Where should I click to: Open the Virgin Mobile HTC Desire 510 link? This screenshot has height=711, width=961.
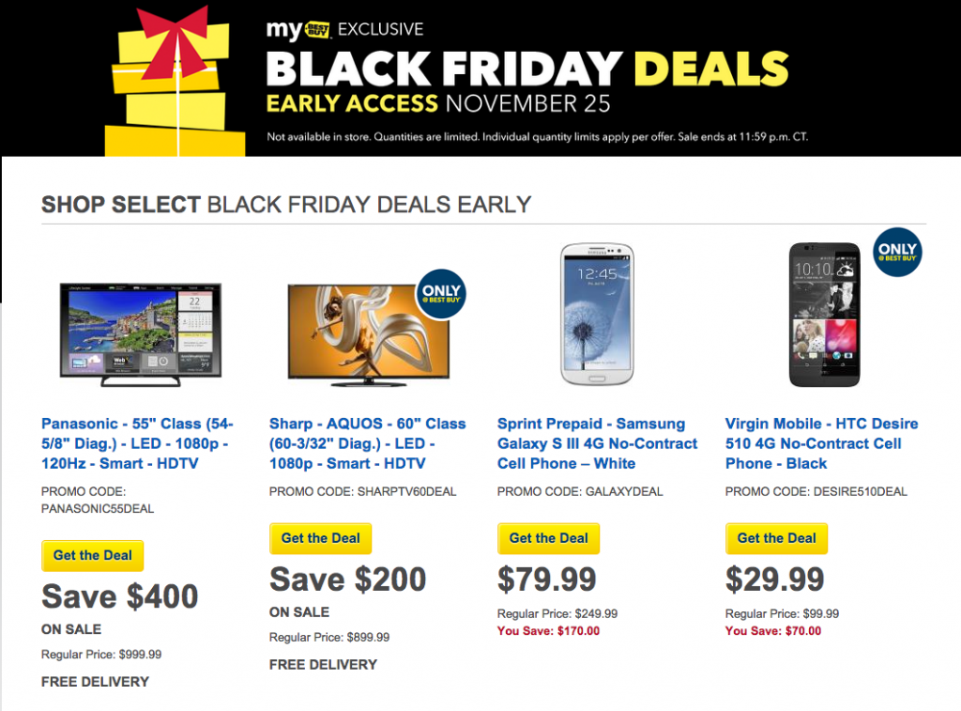tap(821, 443)
